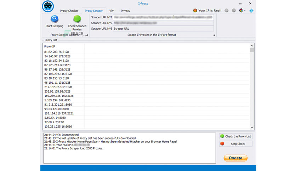Click the 'Proxy List has been successfully downloaded' log line
This screenshot has height=171, width=296.
[x=90, y=138]
